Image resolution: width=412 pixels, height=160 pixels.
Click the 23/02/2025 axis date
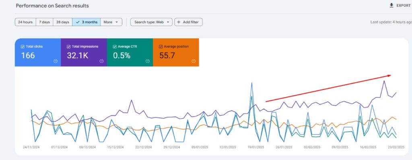(x=396, y=147)
